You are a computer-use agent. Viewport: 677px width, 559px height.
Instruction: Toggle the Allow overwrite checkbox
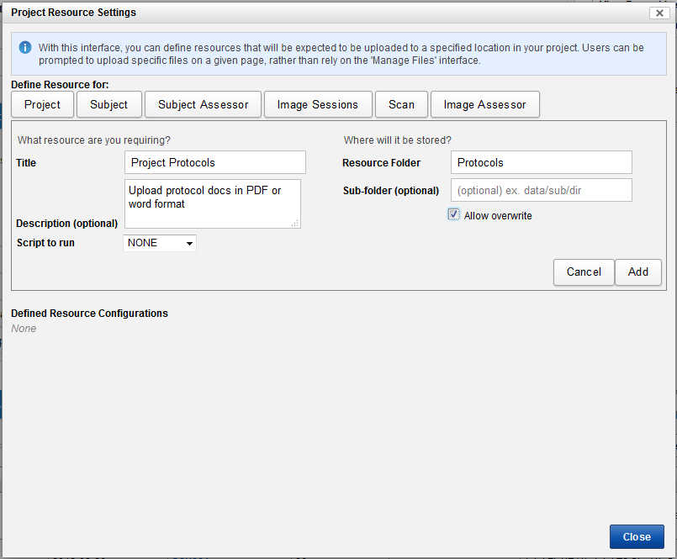pyautogui.click(x=454, y=215)
